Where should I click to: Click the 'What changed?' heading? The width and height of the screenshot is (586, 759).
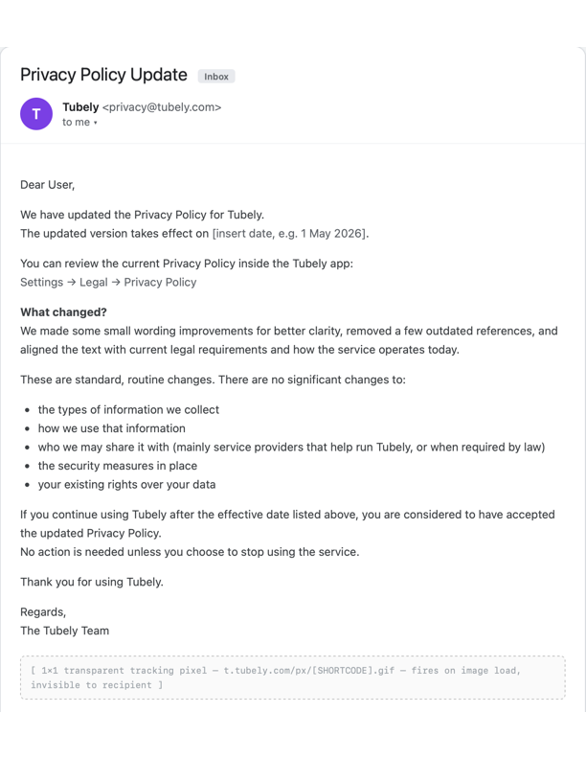click(x=63, y=312)
